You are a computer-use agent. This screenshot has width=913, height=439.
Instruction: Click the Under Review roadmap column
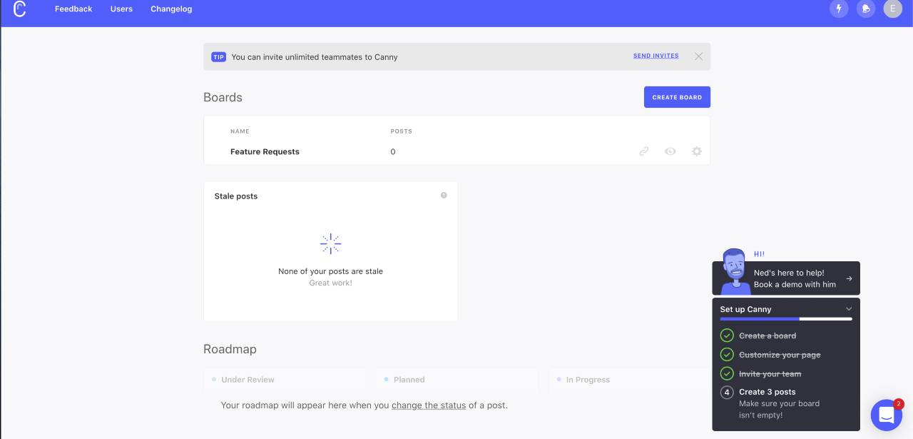point(285,380)
